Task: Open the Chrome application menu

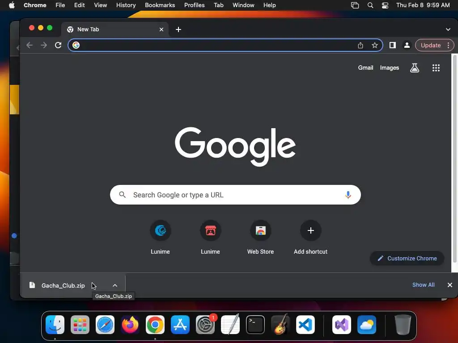Action: 35,5
